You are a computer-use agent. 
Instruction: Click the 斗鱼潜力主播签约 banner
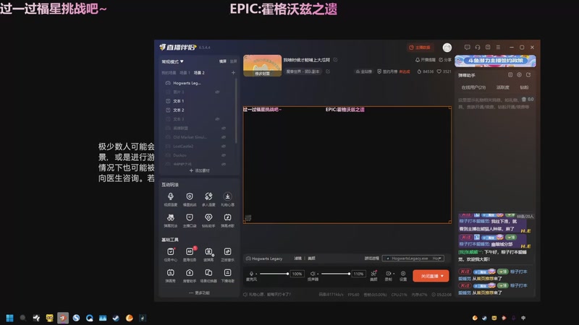(495, 61)
